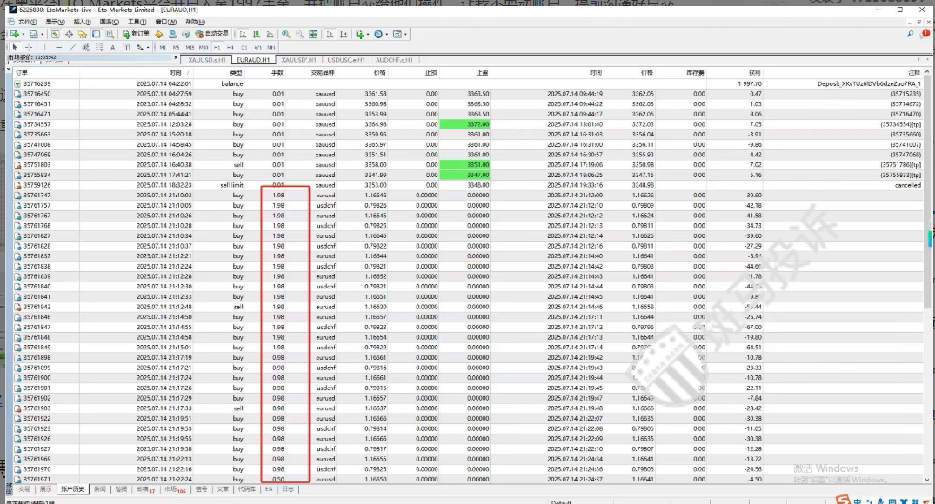Click the tile windows grid icon
The height and width of the screenshot is (504, 935).
[314, 34]
